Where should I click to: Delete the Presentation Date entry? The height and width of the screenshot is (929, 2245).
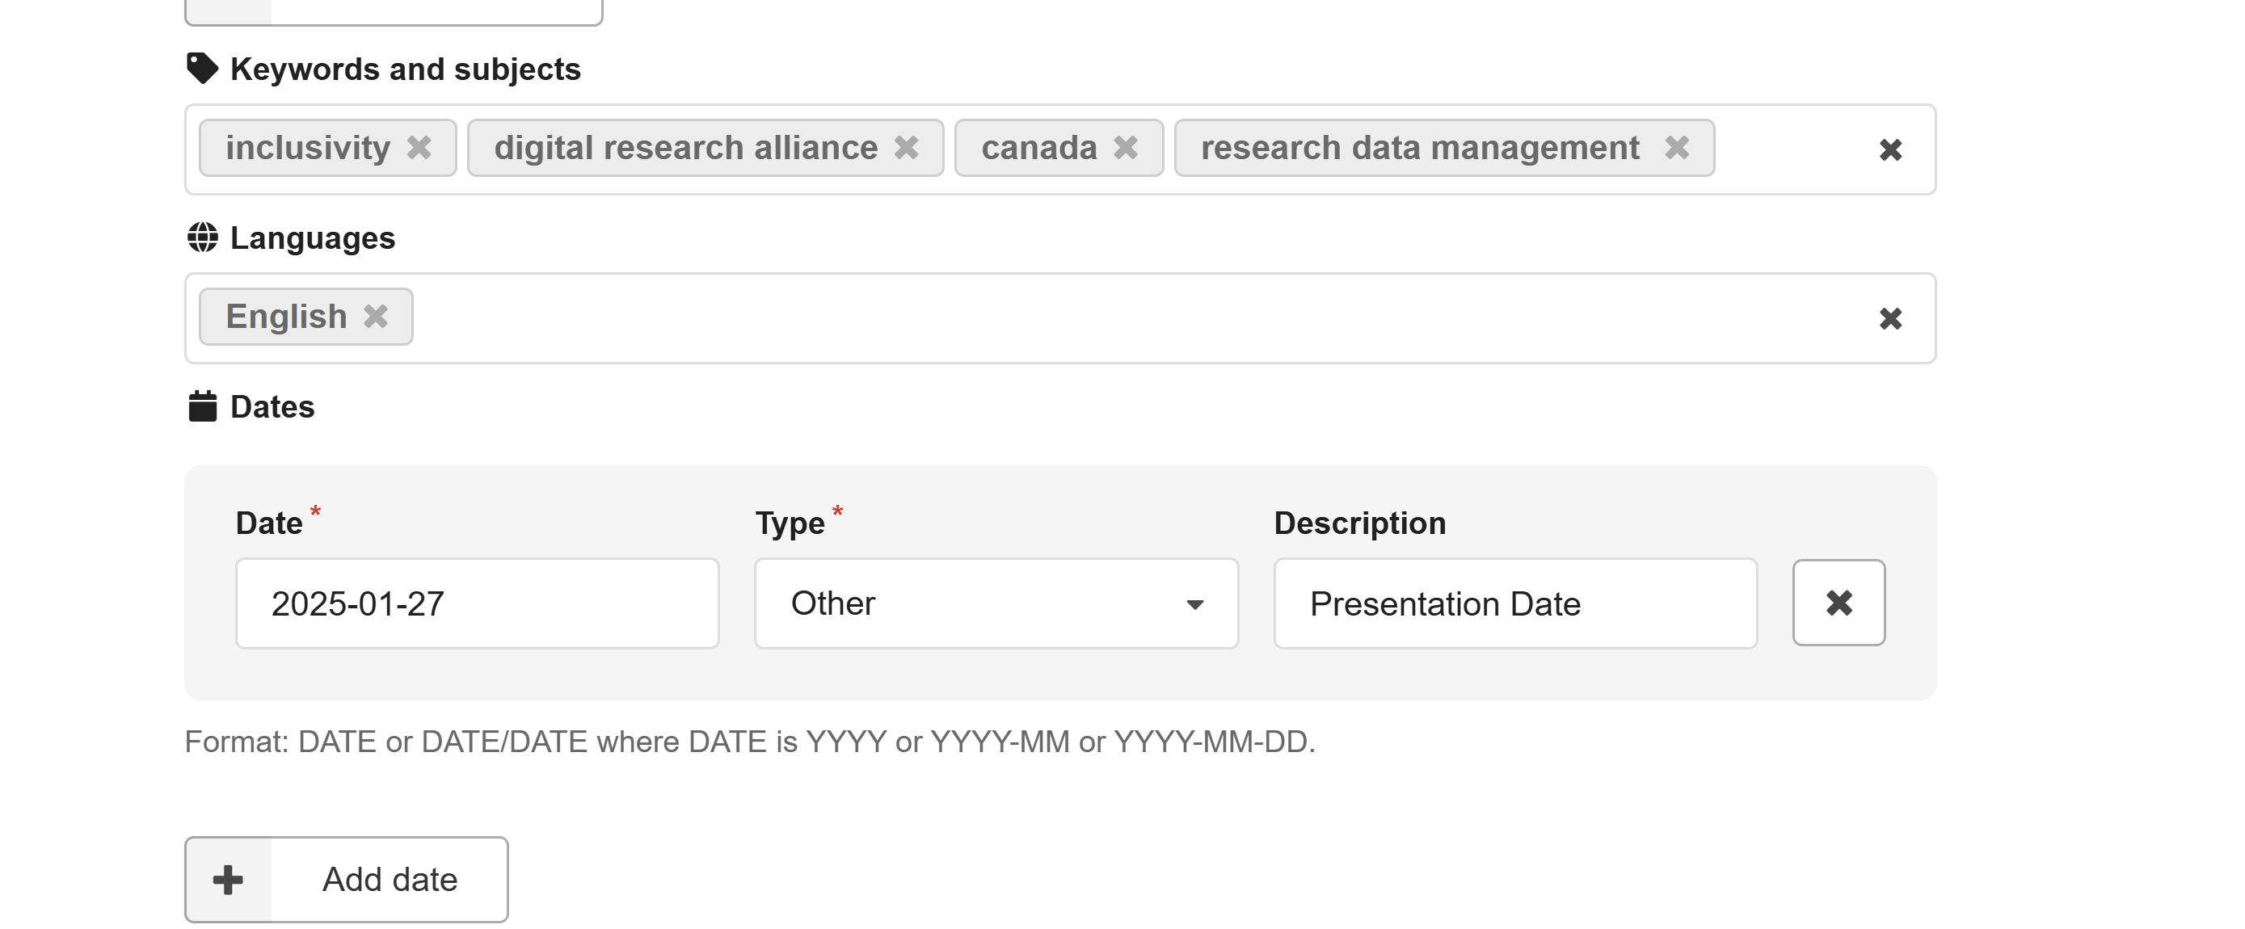pos(1839,602)
